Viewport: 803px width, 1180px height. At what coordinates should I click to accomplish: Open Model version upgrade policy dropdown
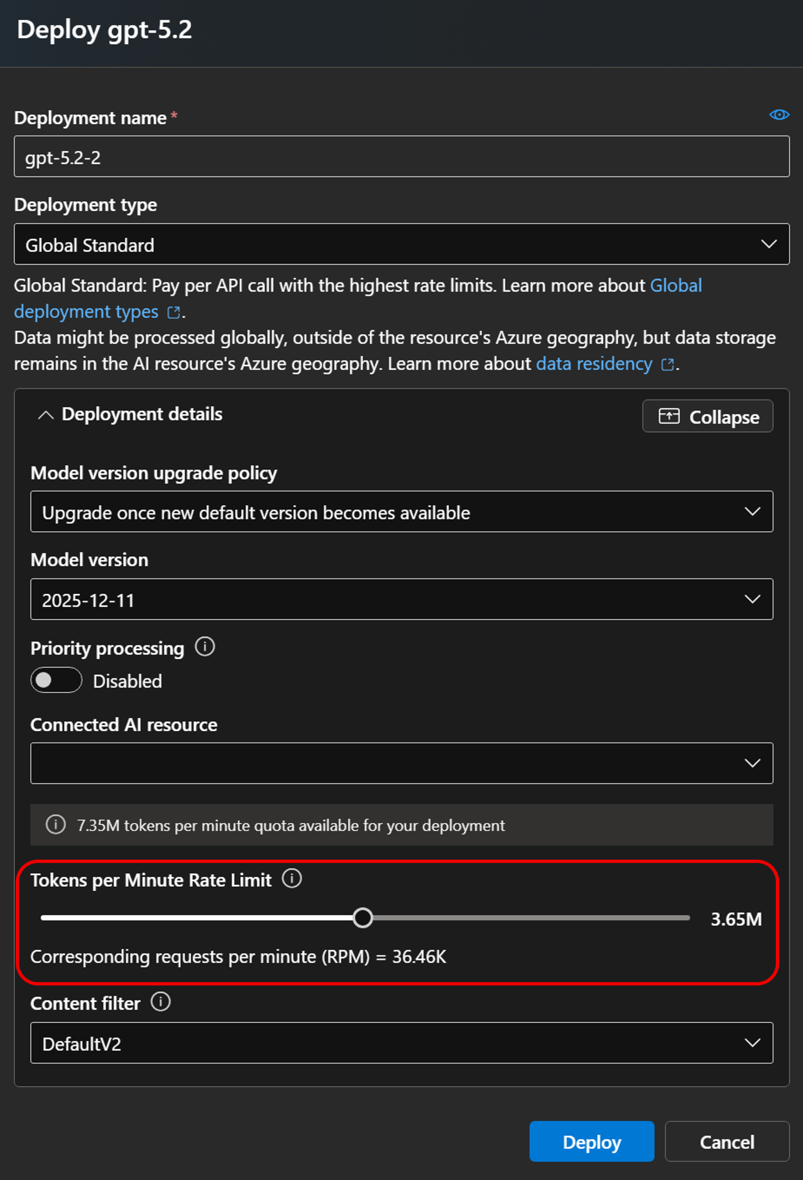[x=401, y=511]
